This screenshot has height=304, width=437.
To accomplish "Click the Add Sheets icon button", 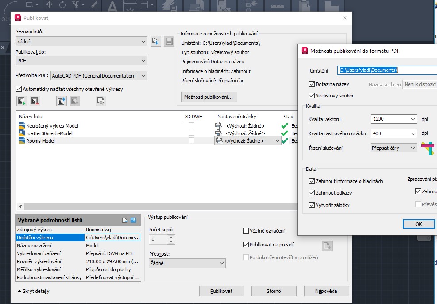I will pos(21,101).
